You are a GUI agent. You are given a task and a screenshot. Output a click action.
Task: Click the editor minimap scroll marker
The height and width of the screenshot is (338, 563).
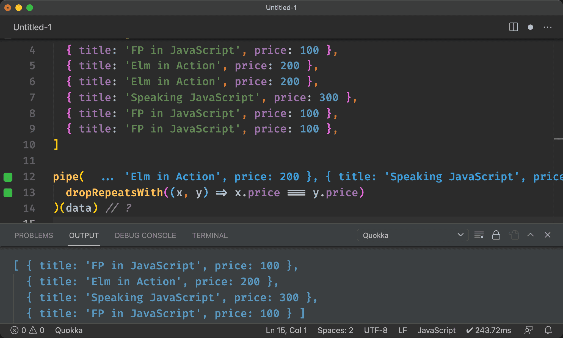(558, 139)
